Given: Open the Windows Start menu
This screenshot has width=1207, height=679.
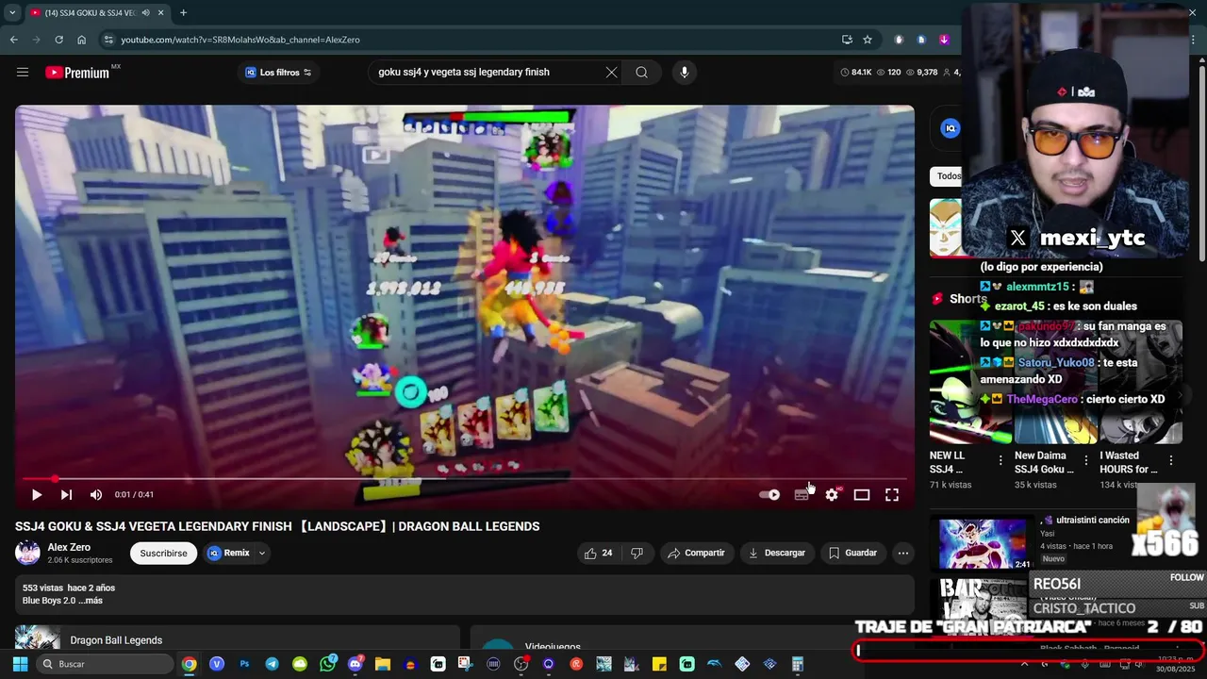Looking at the screenshot, I should pyautogui.click(x=20, y=664).
